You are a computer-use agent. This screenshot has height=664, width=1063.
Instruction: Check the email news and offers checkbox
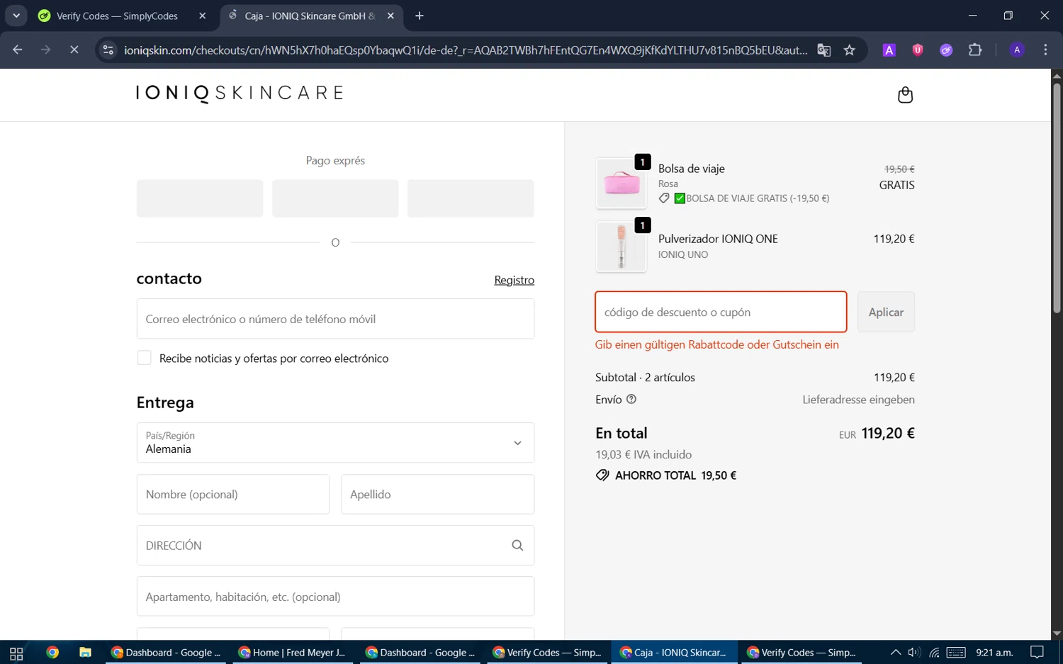click(144, 358)
